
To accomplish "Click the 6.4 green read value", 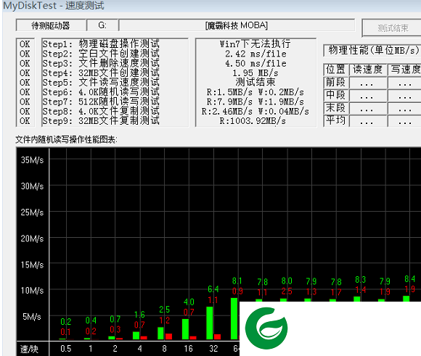I will (213, 289).
